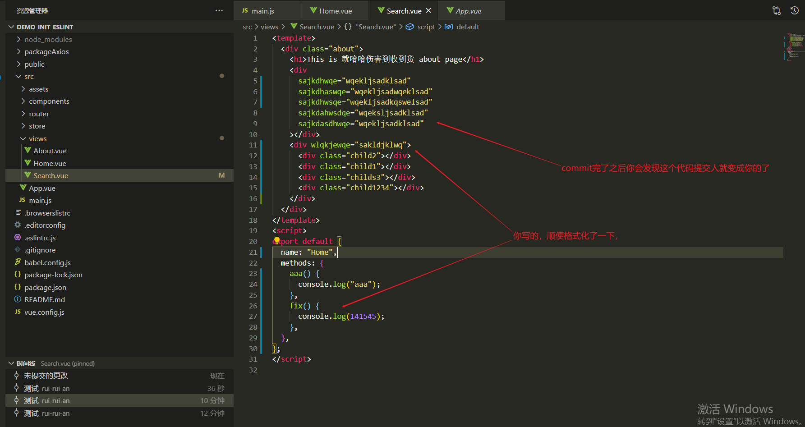805x427 pixels.
Task: Select the 10-minute rui-rui-an timeline commit
Action: (x=120, y=400)
